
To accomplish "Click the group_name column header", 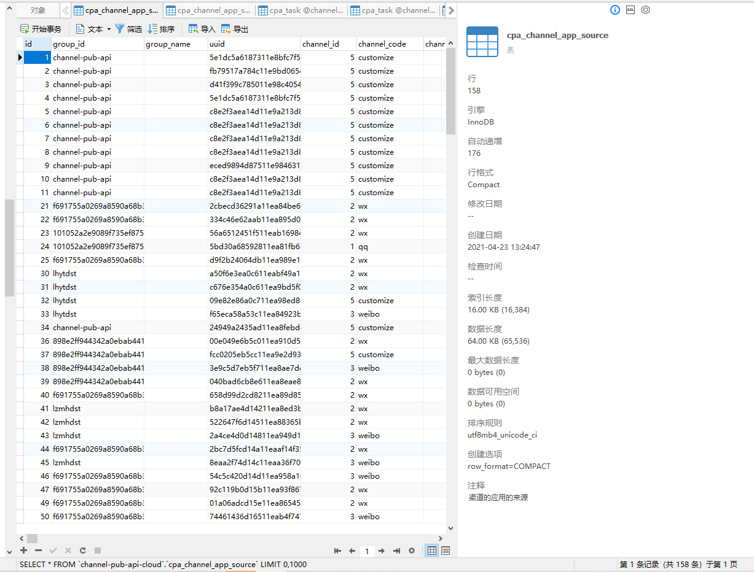I will [x=176, y=44].
